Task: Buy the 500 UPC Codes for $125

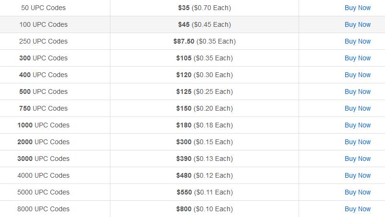Action: coord(358,91)
